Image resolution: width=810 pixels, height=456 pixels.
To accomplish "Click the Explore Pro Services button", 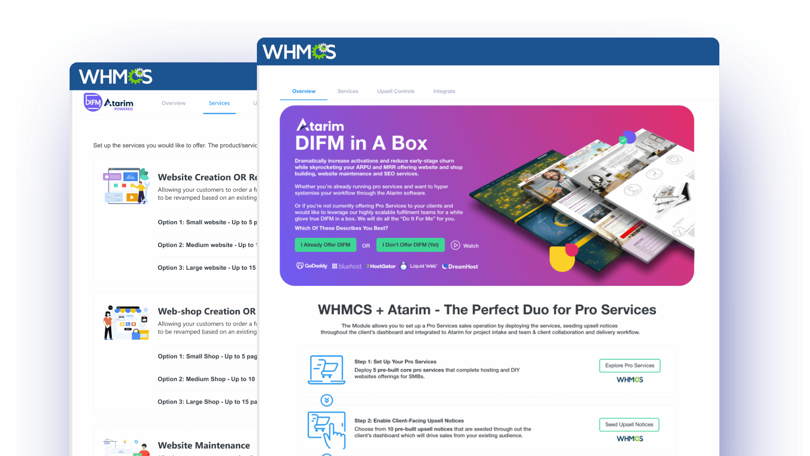I will click(629, 366).
